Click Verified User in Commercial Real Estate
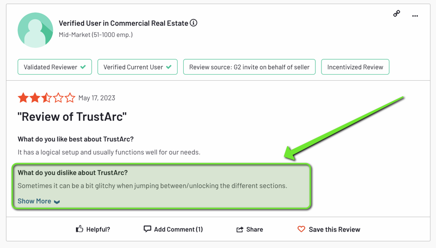The image size is (436, 248). (123, 23)
